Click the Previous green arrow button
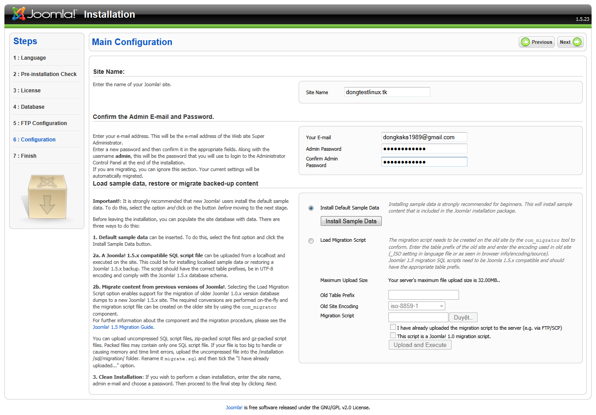 pos(537,42)
